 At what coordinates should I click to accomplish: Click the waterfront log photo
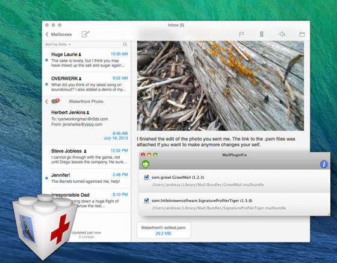point(220,86)
